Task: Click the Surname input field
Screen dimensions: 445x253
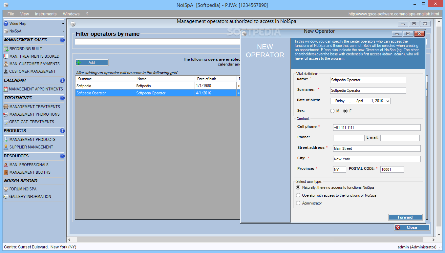Action: point(368,90)
